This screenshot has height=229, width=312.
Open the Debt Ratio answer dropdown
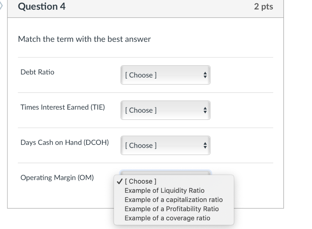tap(165, 75)
